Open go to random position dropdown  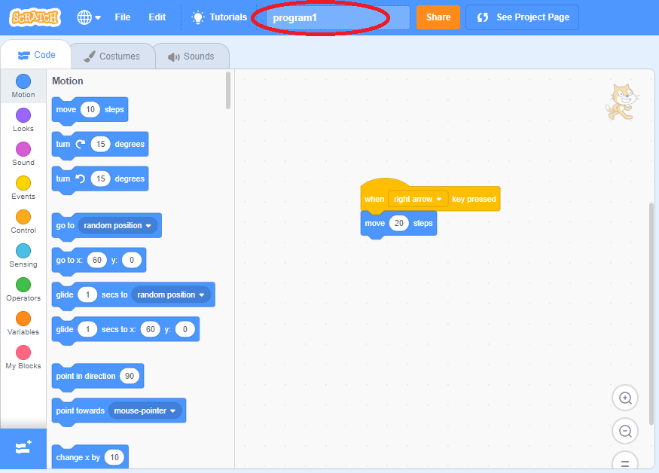(117, 225)
